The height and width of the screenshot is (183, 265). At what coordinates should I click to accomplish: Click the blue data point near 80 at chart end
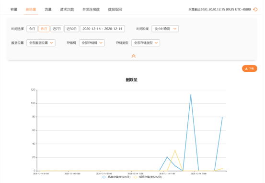pyautogui.click(x=222, y=118)
